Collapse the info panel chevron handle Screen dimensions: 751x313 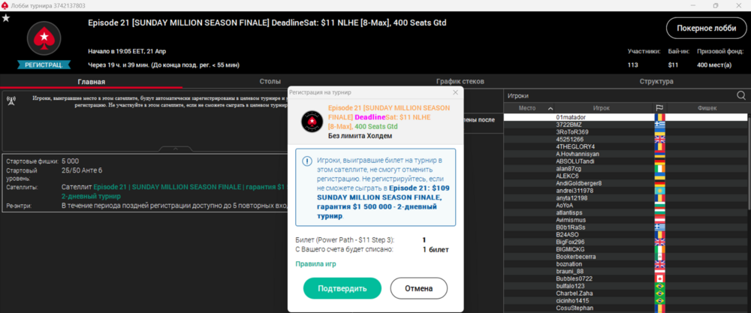175,149
